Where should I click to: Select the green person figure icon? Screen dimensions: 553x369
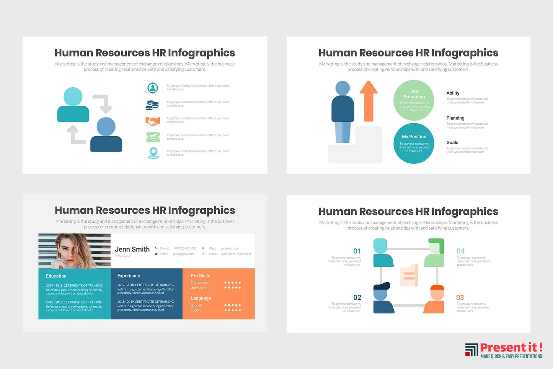(434, 253)
